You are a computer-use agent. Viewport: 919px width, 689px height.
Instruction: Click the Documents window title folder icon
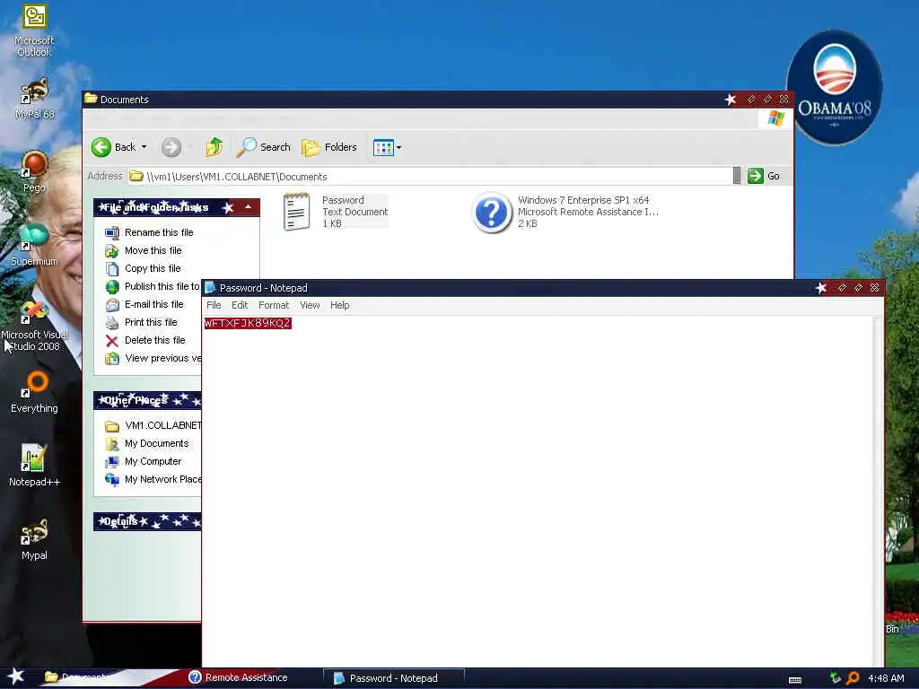(91, 99)
